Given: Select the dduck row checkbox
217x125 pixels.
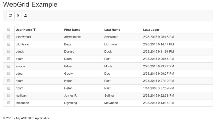Looking at the screenshot, I should tap(9, 51).
